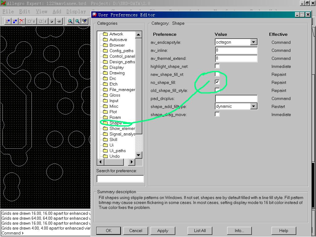Click the Zoom Fit magnifier icon

77,21
